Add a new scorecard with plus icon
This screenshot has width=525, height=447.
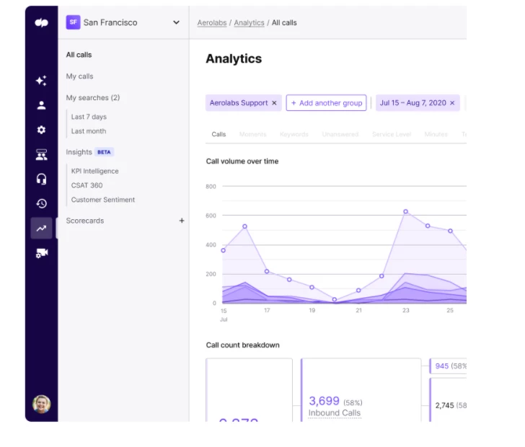click(182, 221)
